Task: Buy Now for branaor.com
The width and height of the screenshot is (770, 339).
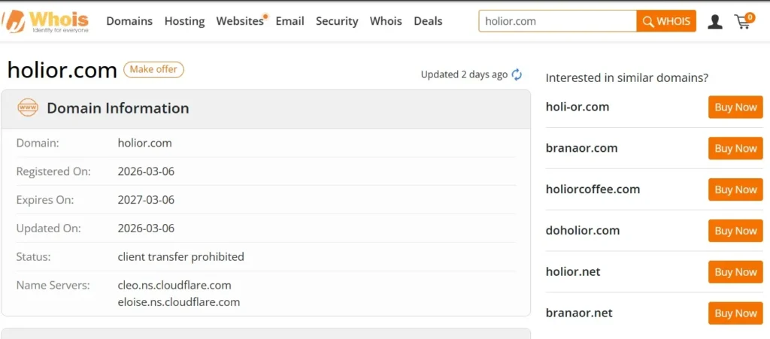Action: point(735,148)
